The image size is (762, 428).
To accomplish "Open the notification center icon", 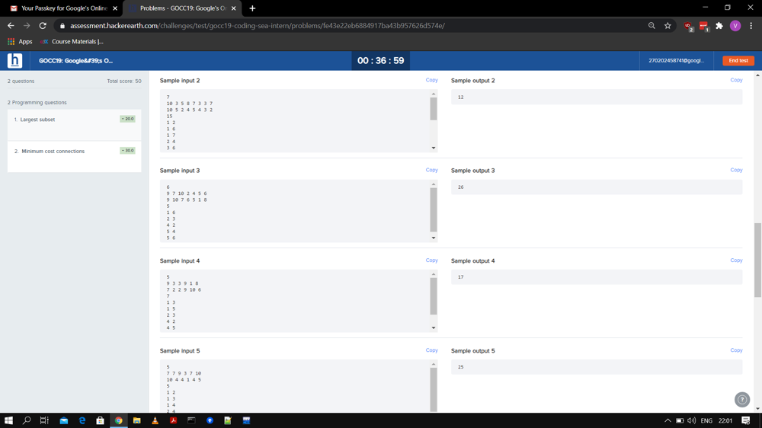I will coord(745,420).
